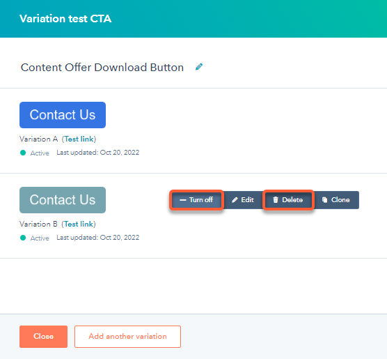Image resolution: width=387 pixels, height=359 pixels.
Task: Open Variation B test link
Action: (x=79, y=224)
